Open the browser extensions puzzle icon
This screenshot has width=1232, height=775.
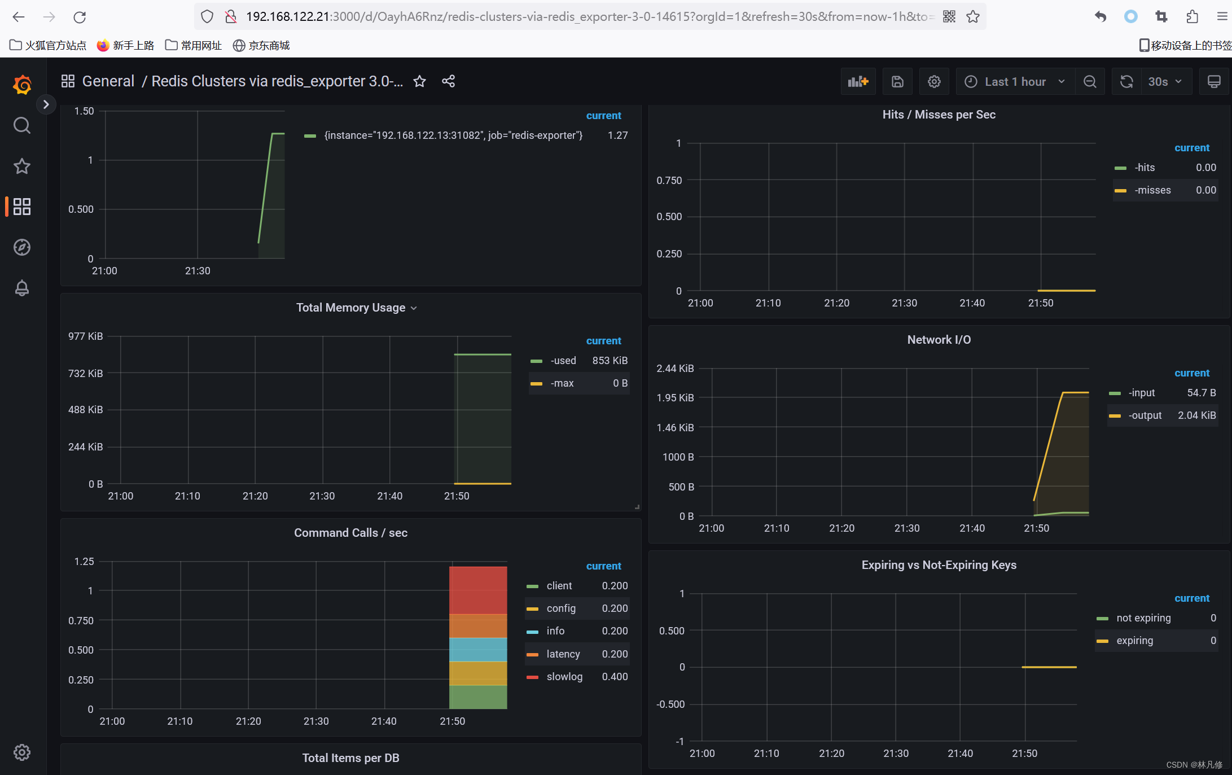coord(1192,17)
